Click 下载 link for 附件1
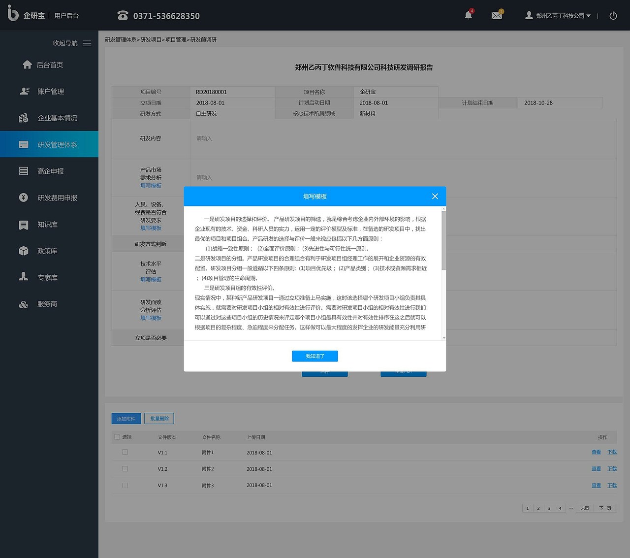630x558 pixels. (x=612, y=452)
